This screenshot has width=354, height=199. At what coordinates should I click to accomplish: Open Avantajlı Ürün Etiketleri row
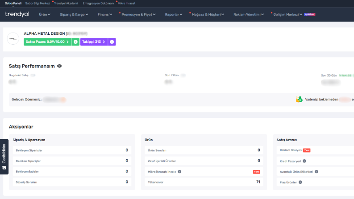316,171
